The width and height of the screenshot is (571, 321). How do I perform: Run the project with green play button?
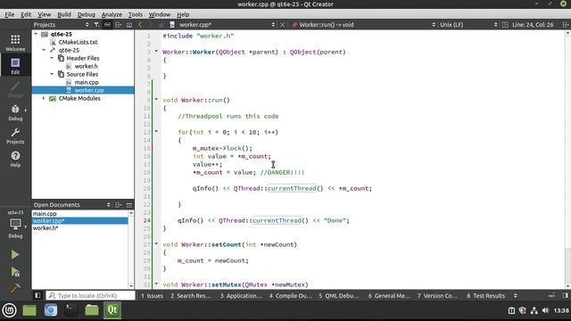15,254
